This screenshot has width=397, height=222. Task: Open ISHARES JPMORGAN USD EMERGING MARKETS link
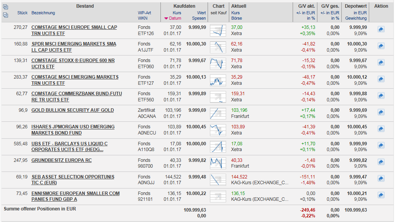(73, 130)
